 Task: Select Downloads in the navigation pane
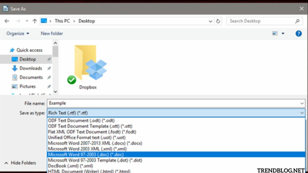pyautogui.click(x=30, y=68)
